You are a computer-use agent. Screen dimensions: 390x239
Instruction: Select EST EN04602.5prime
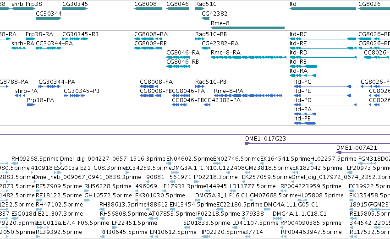[168, 163]
